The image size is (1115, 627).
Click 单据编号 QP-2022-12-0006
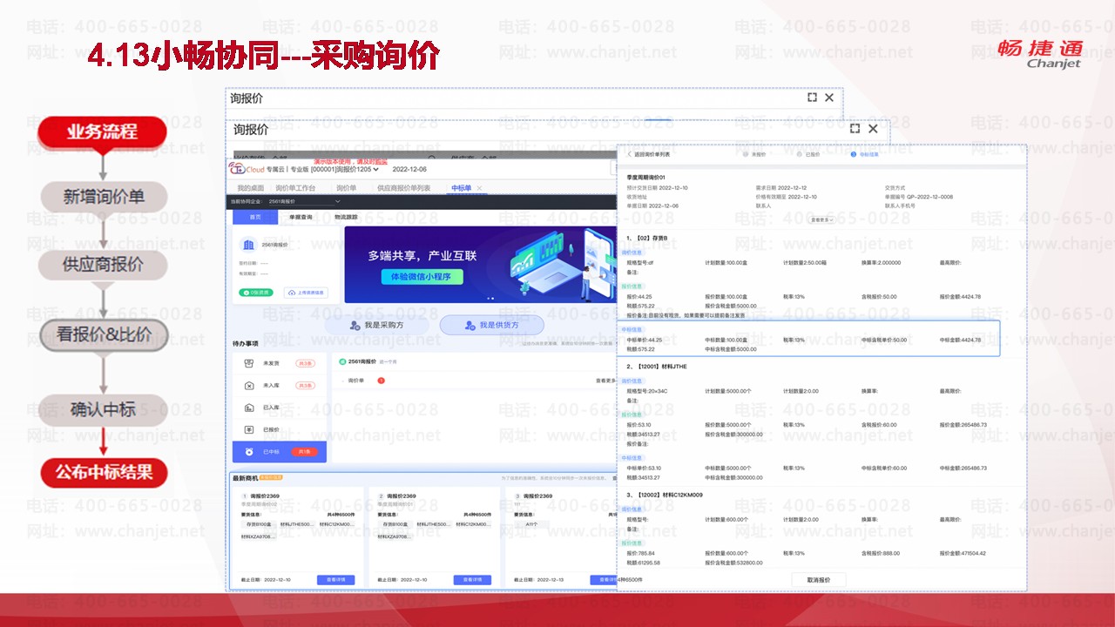click(x=919, y=197)
